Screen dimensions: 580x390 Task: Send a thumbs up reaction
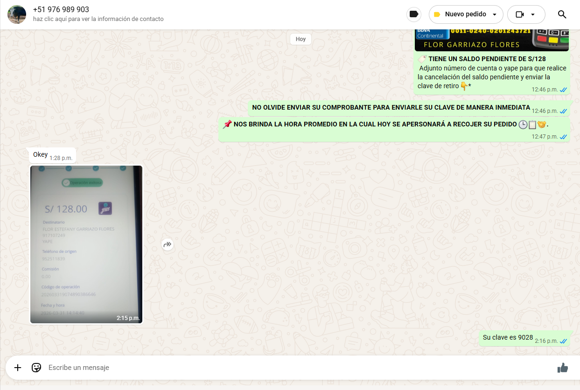[562, 368]
